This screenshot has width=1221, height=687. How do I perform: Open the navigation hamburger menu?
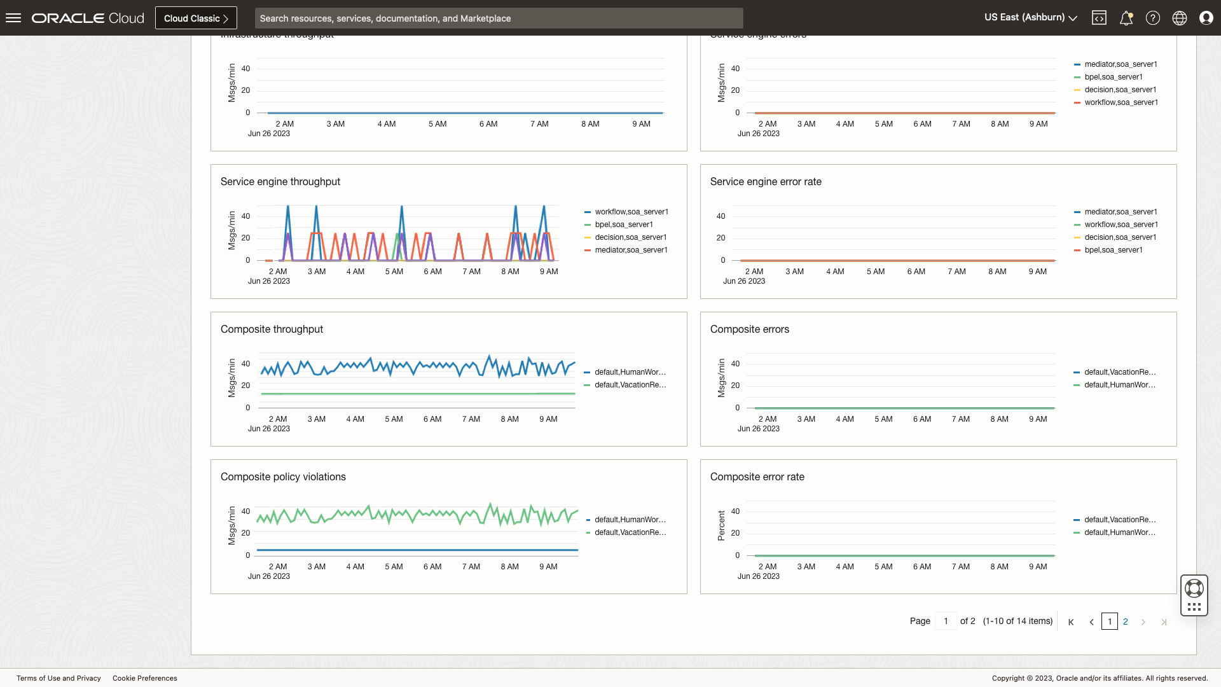[x=13, y=17]
